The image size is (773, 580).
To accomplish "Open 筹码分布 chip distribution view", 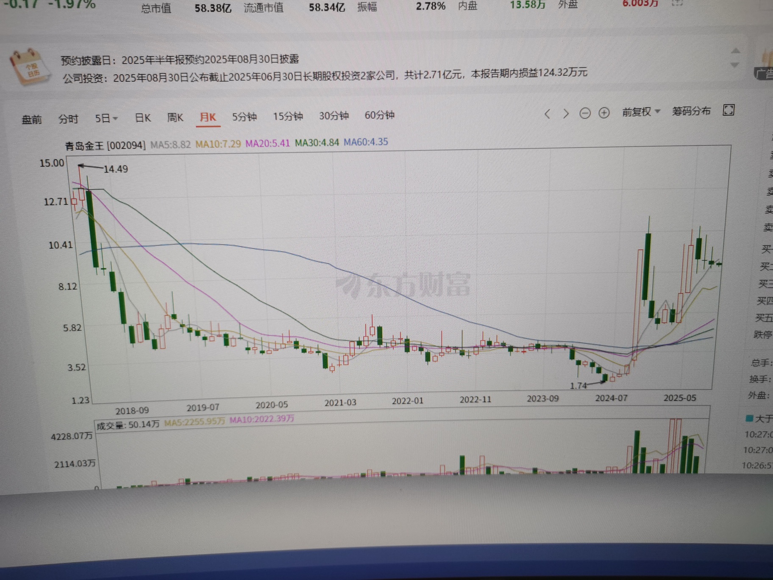I will click(x=691, y=111).
